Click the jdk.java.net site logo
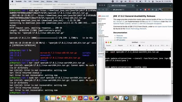Screen dimensions: 182x102 (x=104, y=16)
